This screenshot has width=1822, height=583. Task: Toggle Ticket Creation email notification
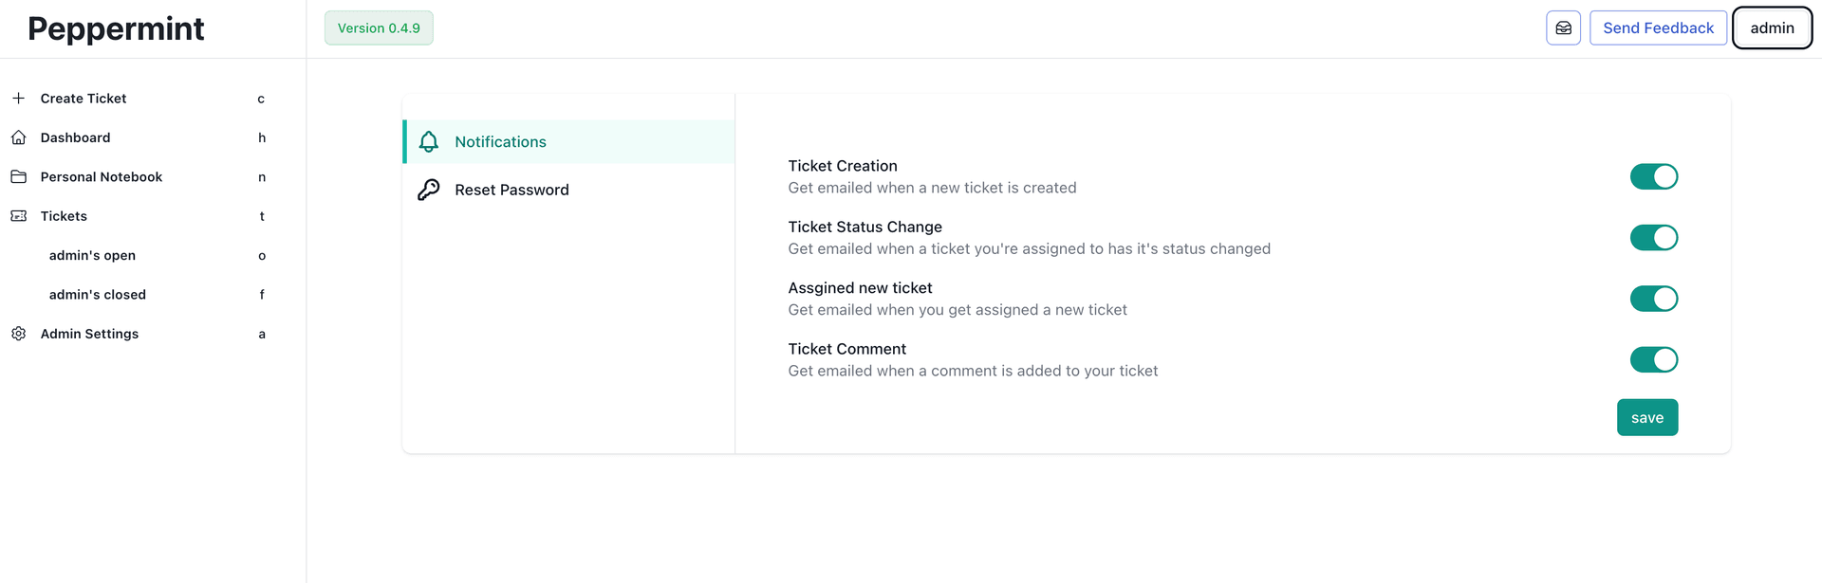coord(1653,177)
